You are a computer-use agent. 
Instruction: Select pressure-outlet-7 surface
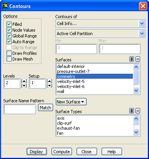95,71
